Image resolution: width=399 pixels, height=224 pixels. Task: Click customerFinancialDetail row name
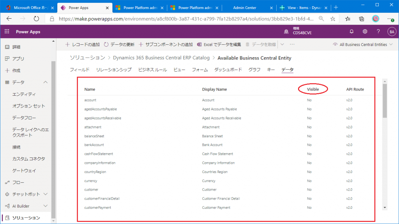(102, 199)
